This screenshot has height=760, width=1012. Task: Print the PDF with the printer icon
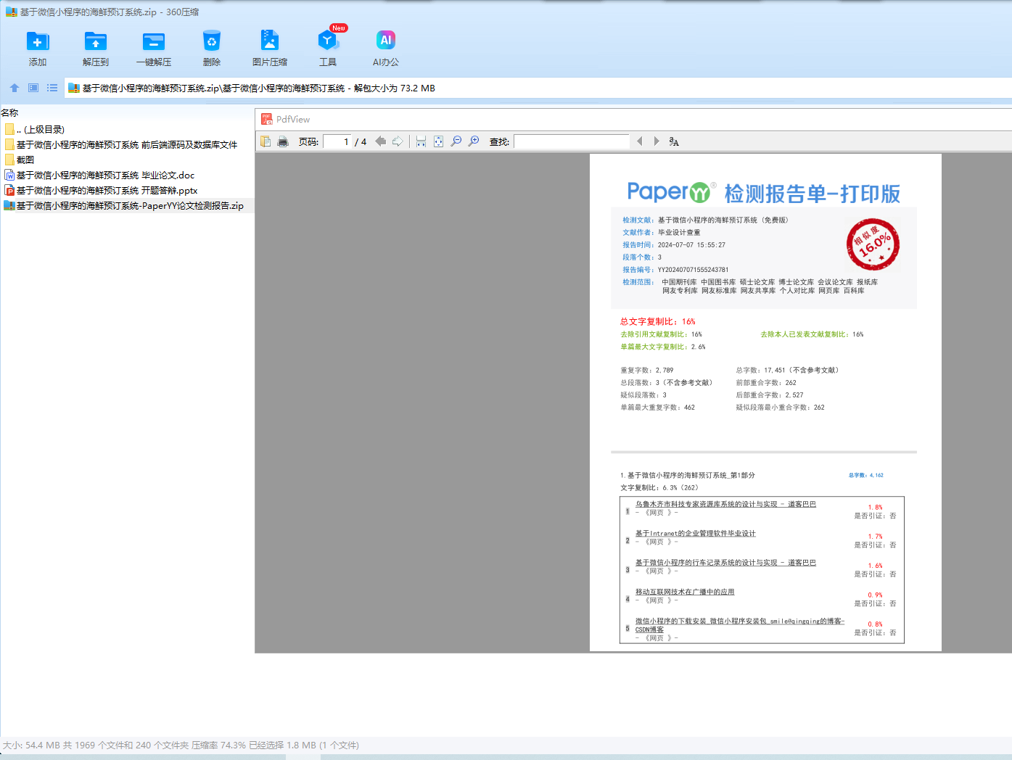283,141
